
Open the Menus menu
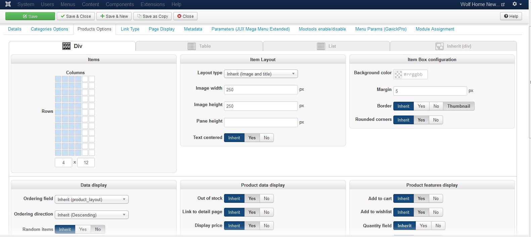(x=68, y=4)
